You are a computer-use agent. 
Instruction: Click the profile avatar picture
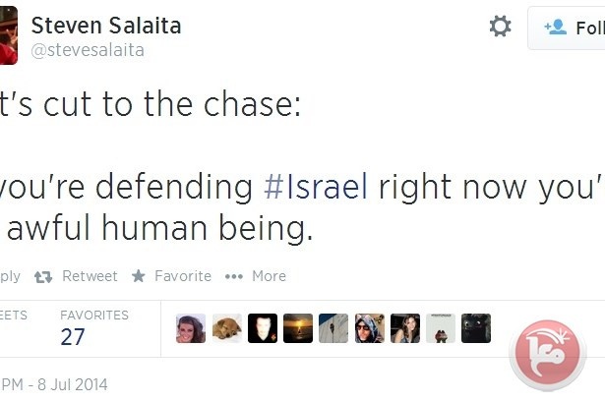point(9,35)
